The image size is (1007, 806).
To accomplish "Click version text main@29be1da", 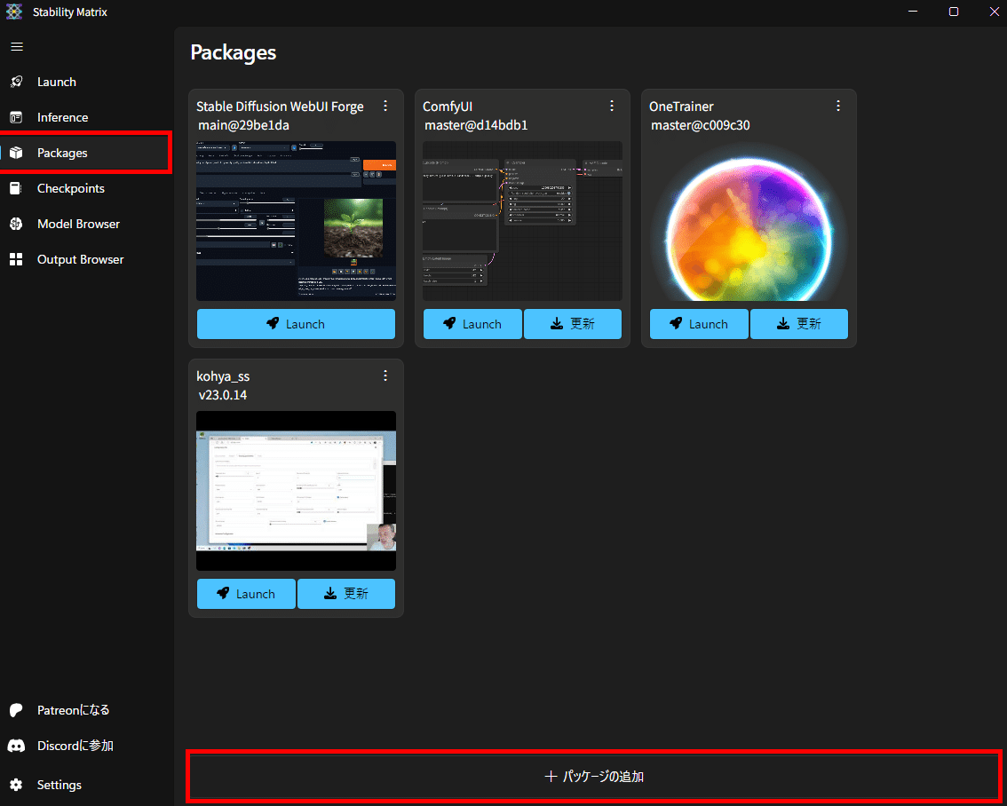I will pyautogui.click(x=243, y=125).
